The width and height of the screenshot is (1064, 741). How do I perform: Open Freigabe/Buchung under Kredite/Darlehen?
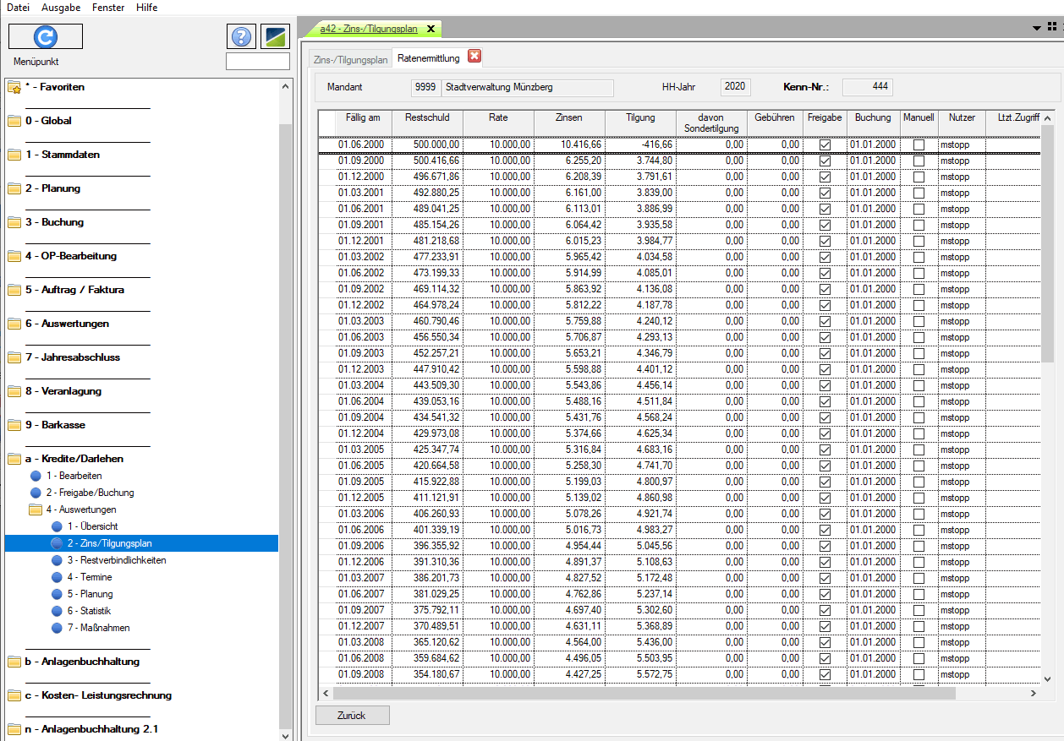90,493
